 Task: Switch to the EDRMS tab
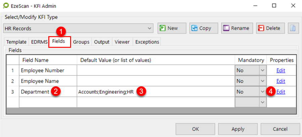tap(39, 42)
